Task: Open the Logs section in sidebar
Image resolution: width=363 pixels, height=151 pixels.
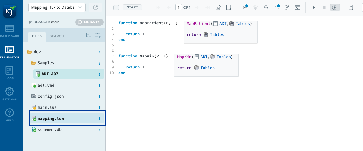Action: click(9, 73)
